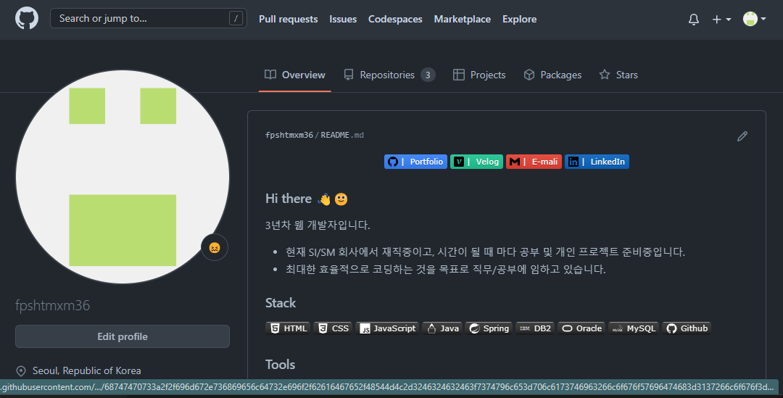783x398 pixels.
Task: Open the fpshtmxm36 repository link in README header
Action: click(289, 135)
